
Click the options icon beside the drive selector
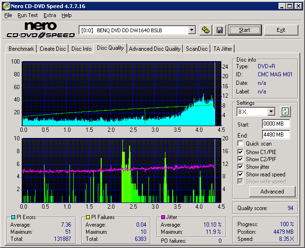point(206,30)
